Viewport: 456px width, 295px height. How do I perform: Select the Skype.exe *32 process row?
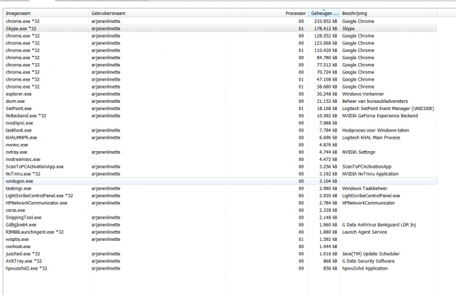[x=220, y=29]
